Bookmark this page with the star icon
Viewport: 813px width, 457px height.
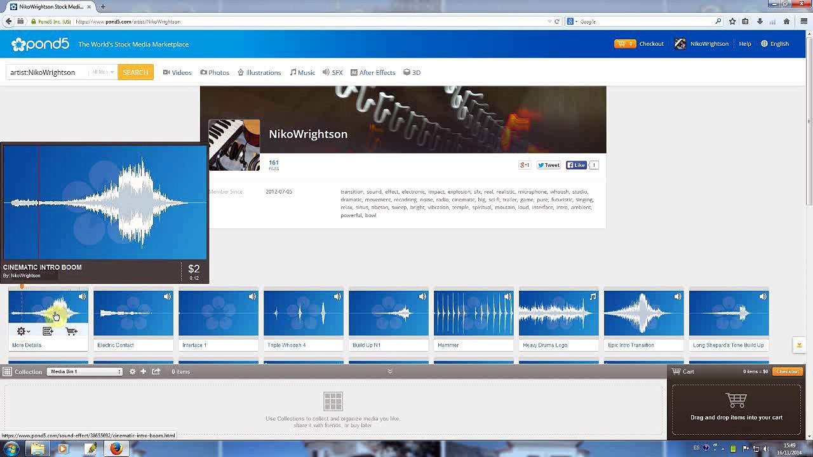(x=732, y=21)
